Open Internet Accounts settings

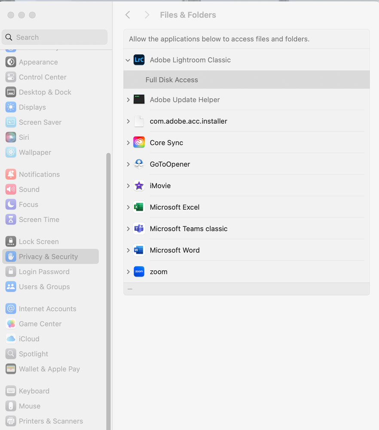pyautogui.click(x=50, y=309)
